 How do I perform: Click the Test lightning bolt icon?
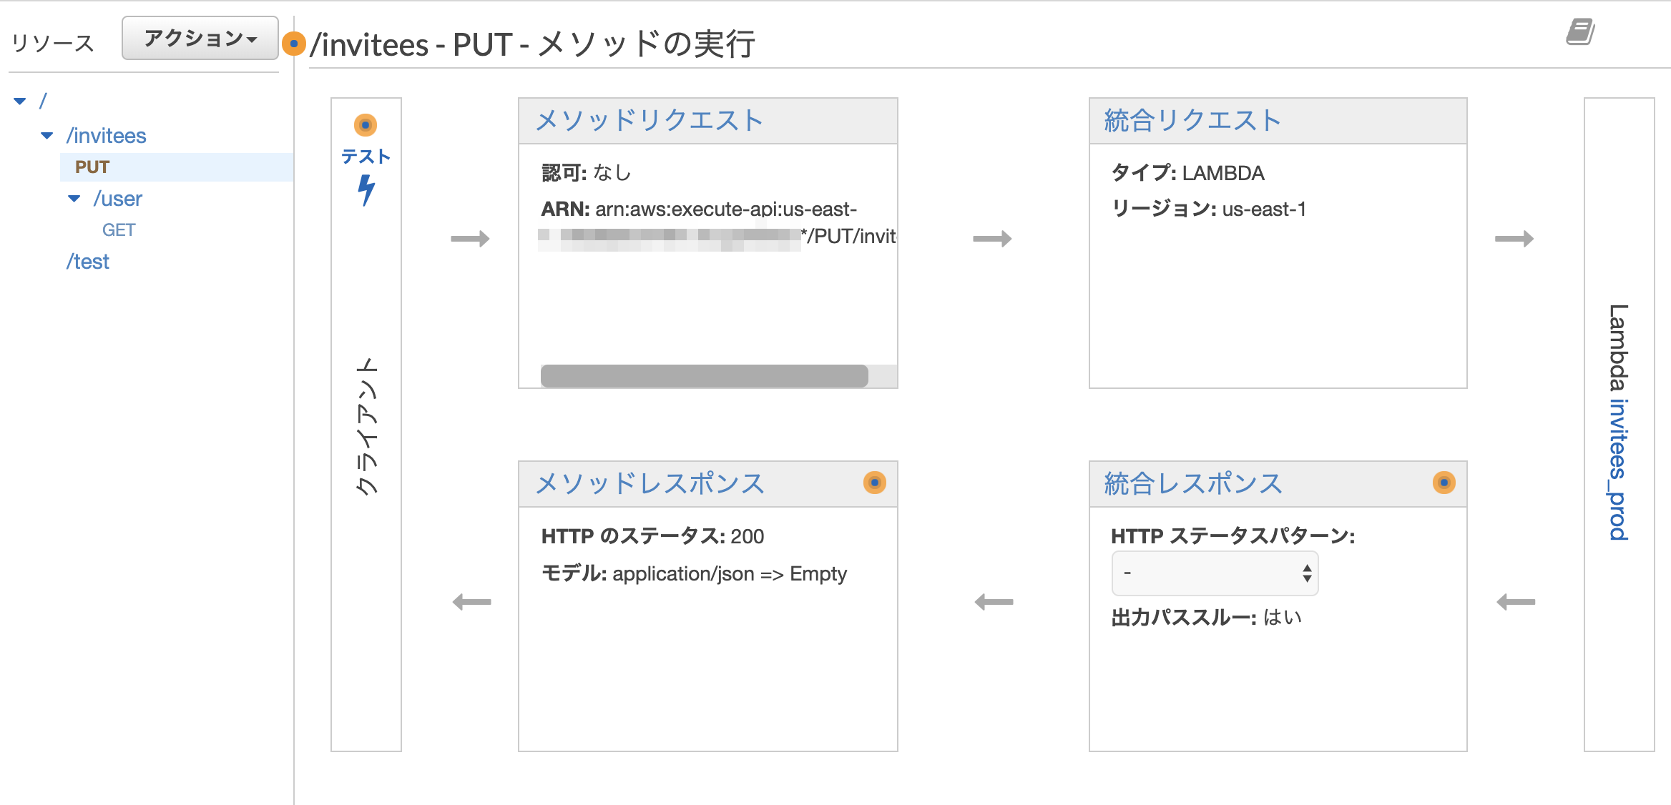366,190
